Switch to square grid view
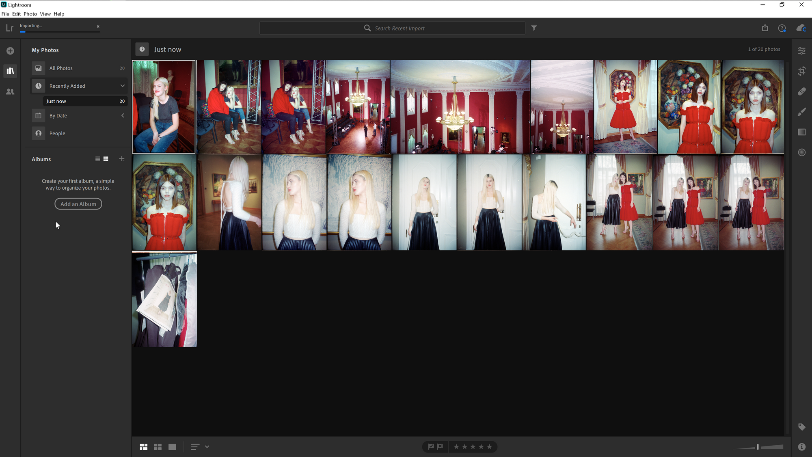This screenshot has width=812, height=457. point(158,447)
